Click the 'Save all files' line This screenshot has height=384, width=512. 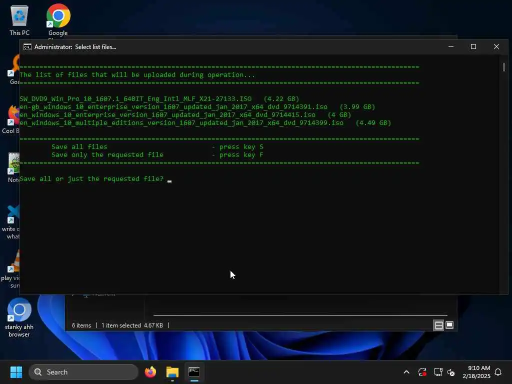(x=157, y=147)
